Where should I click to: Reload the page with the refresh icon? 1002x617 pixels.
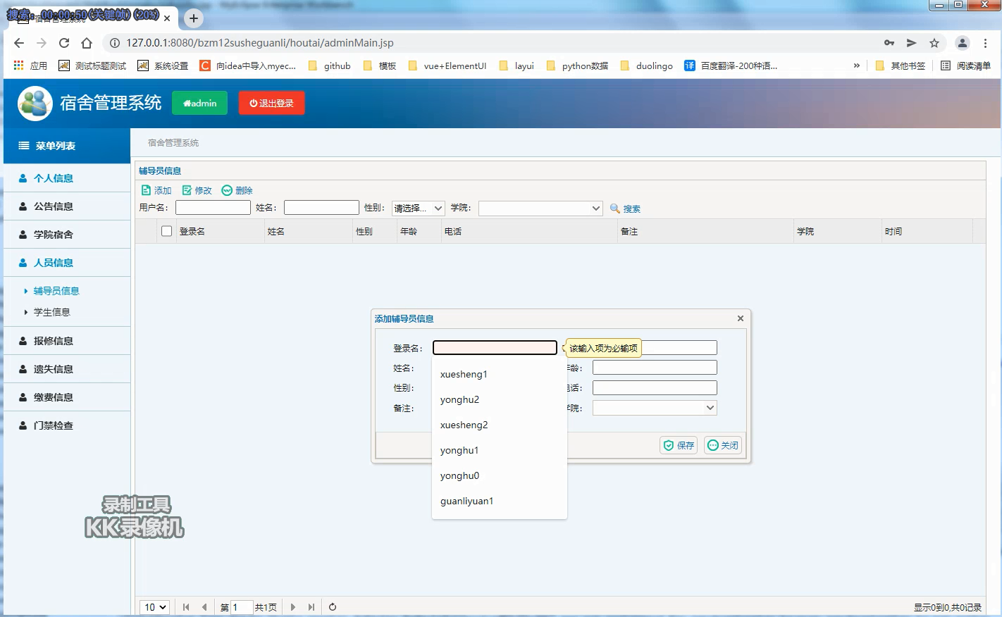coord(64,43)
